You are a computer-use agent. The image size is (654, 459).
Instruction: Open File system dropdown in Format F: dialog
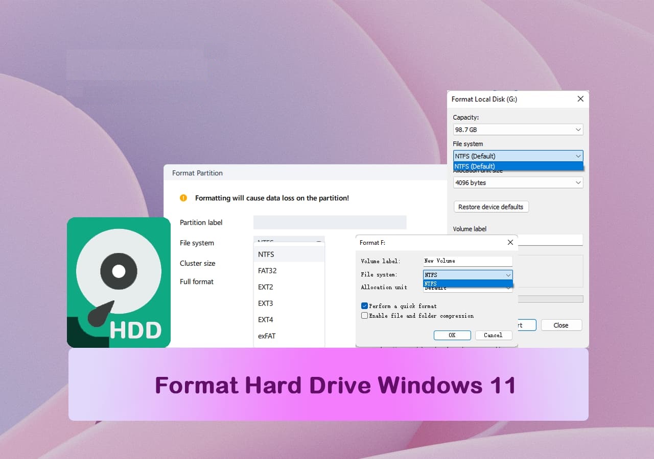(468, 275)
